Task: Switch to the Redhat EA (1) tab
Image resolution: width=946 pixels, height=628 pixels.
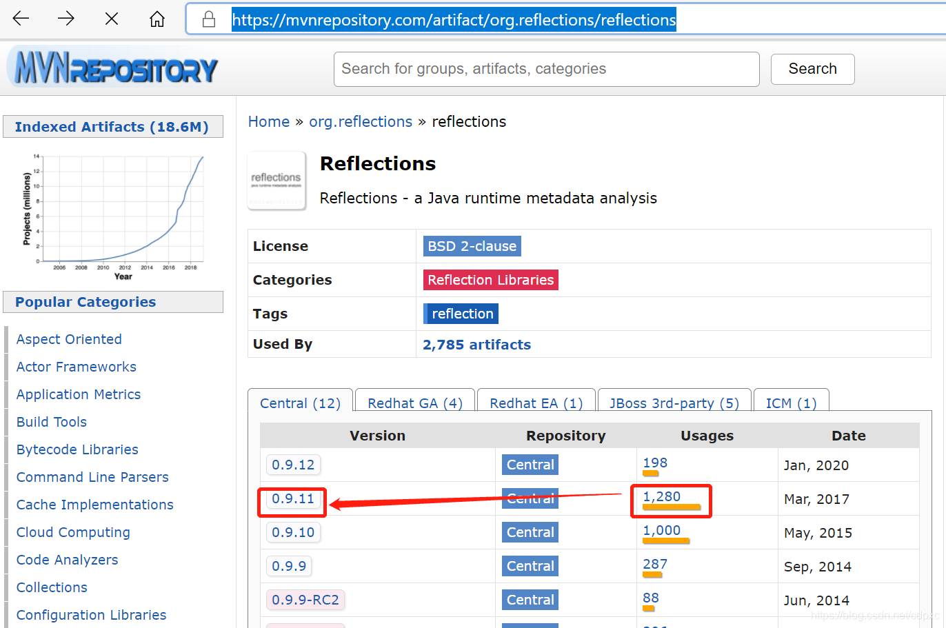Action: [x=536, y=403]
